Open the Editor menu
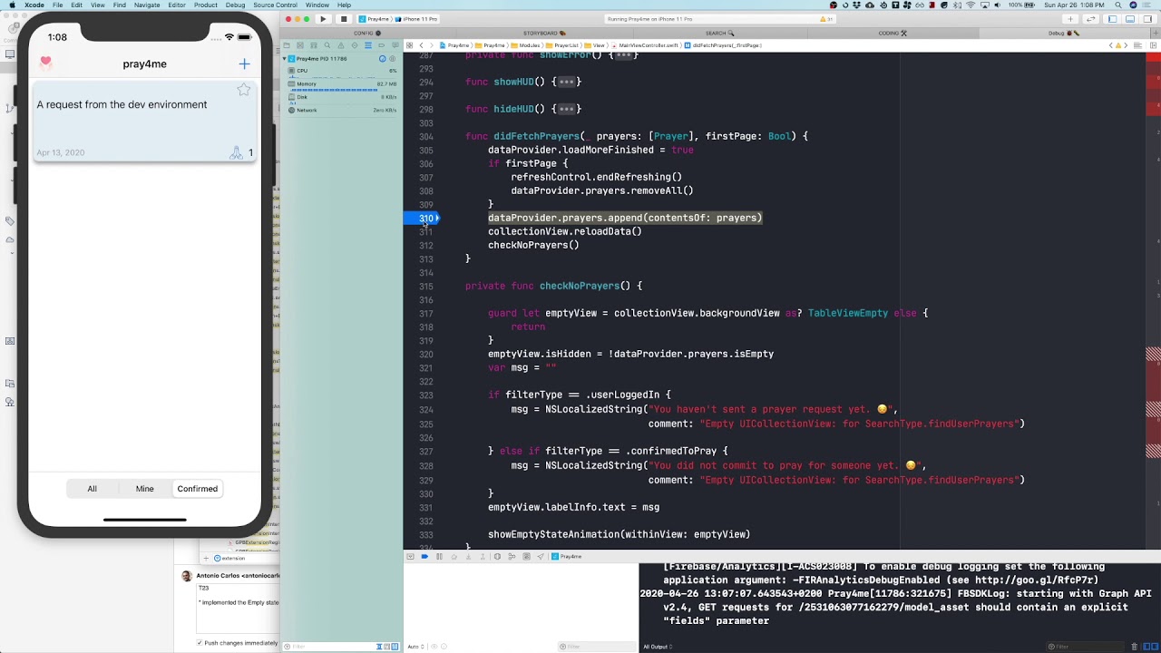This screenshot has width=1161, height=653. [176, 5]
